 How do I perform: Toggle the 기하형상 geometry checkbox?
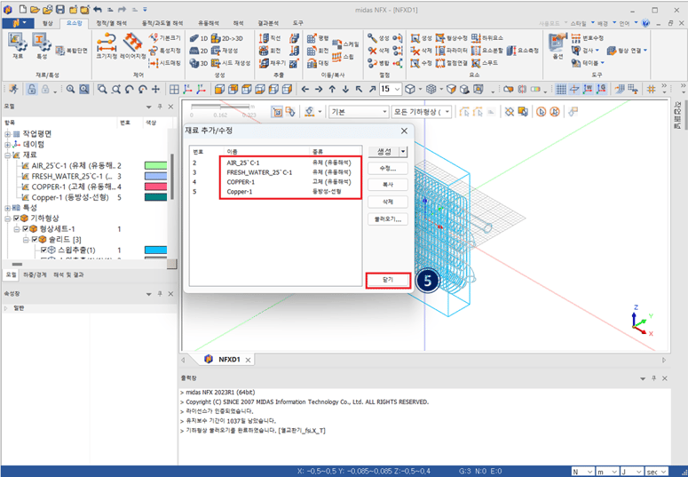tap(16, 219)
